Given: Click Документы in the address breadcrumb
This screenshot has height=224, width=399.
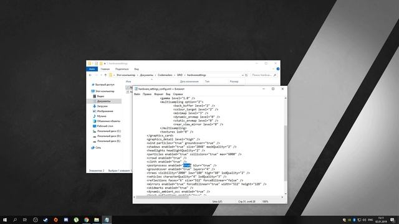Looking at the screenshot, I should click(147, 75).
